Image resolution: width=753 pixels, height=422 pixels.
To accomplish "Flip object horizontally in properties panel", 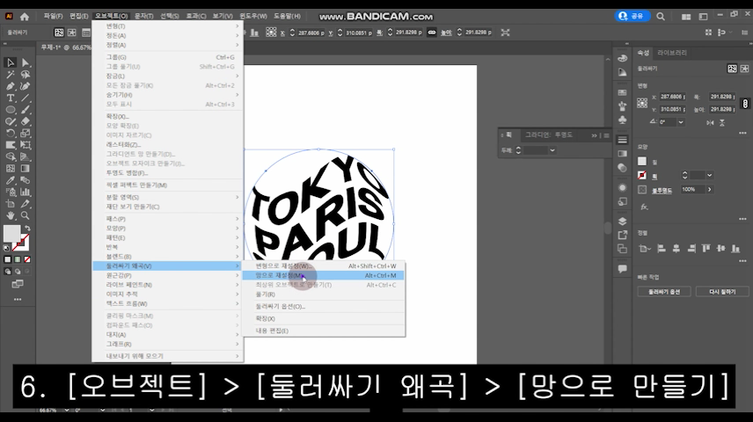I will 710,122.
